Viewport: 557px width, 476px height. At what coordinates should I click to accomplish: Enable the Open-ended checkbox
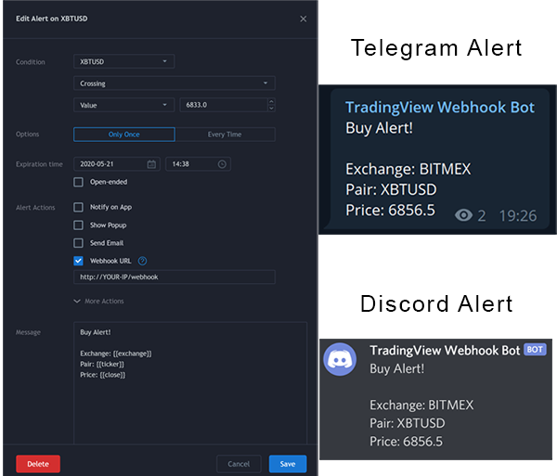coord(78,182)
